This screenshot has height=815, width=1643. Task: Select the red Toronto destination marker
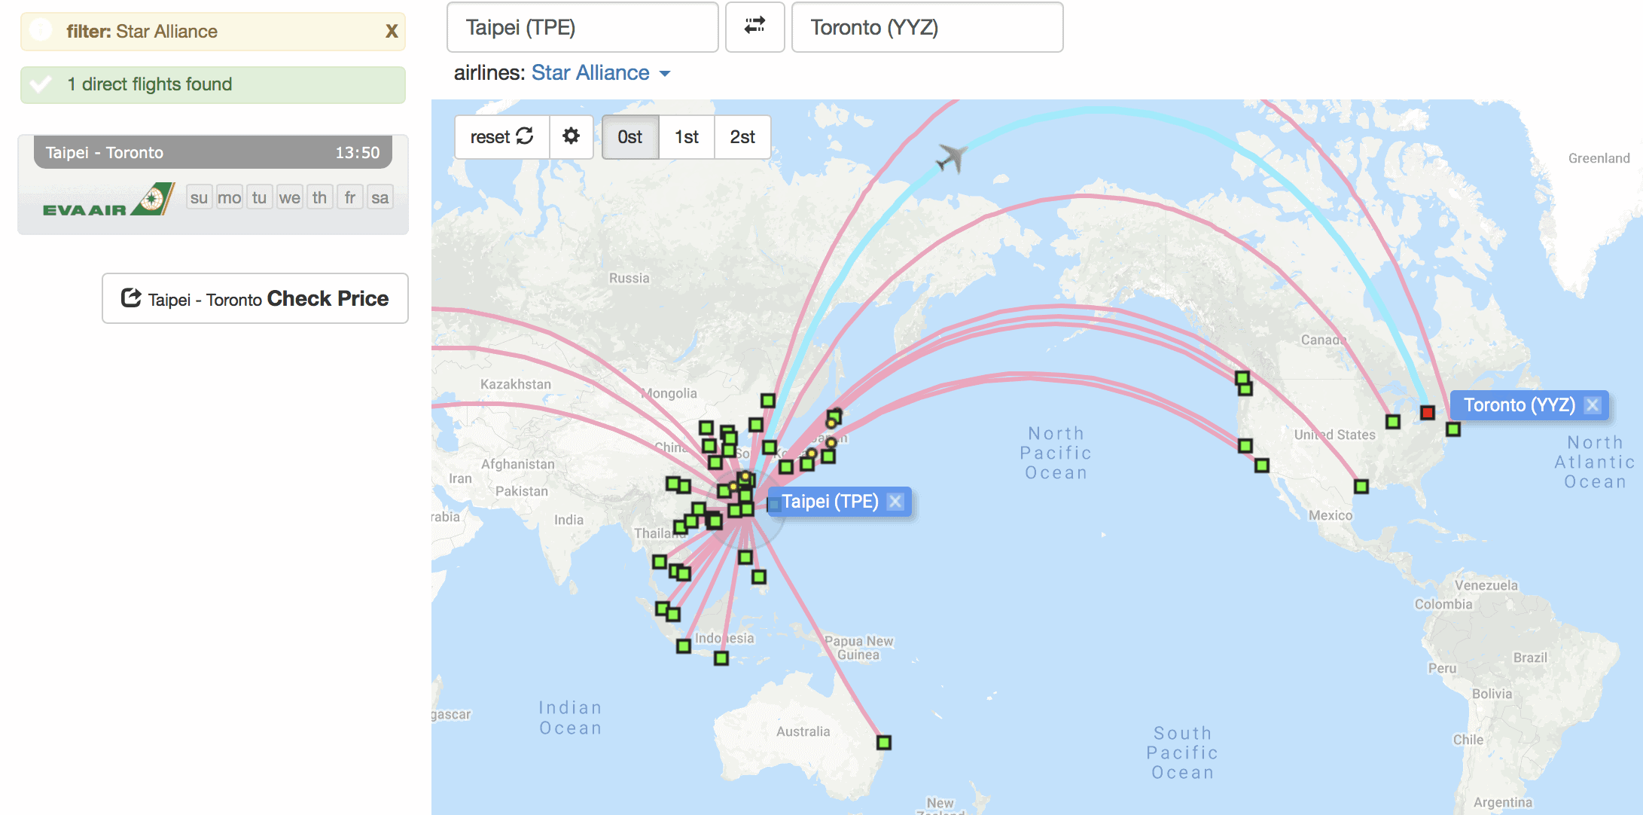pyautogui.click(x=1427, y=413)
